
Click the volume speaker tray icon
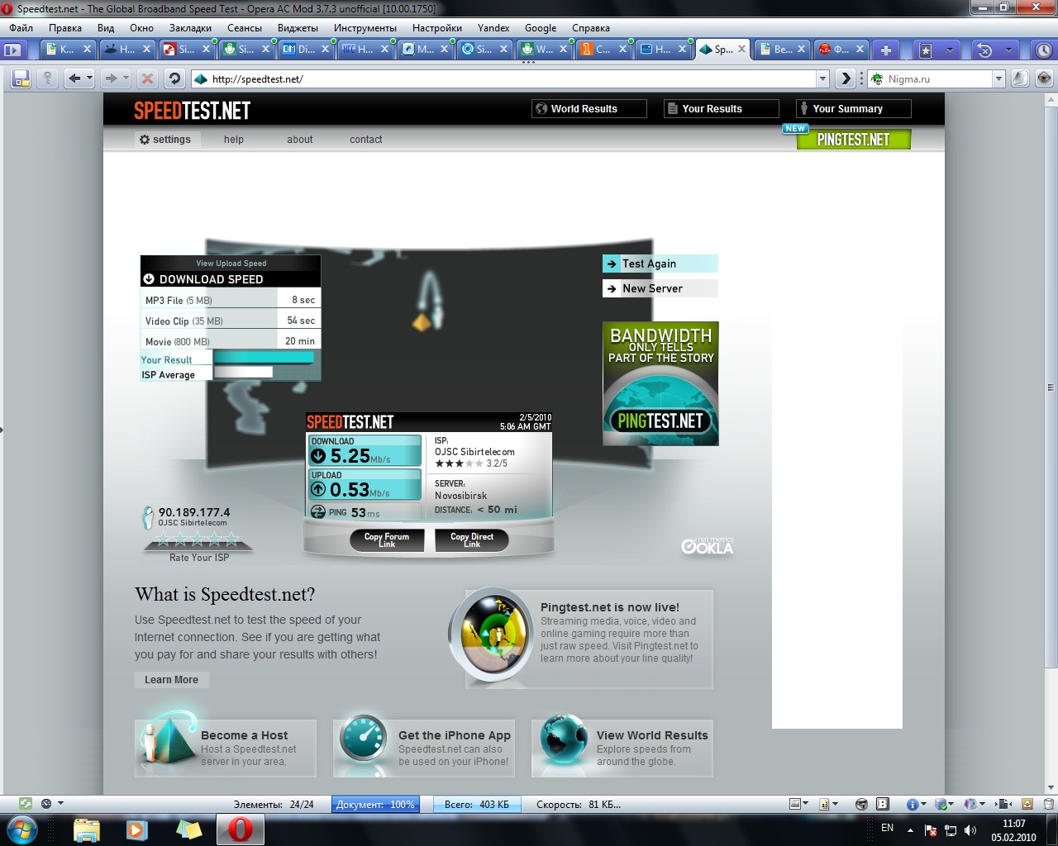coord(970,830)
